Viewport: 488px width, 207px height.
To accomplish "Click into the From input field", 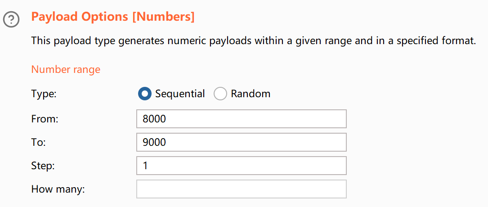I will [242, 119].
